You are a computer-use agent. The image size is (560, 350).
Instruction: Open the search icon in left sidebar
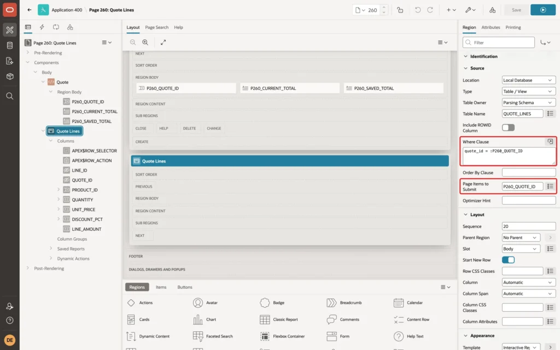[10, 96]
